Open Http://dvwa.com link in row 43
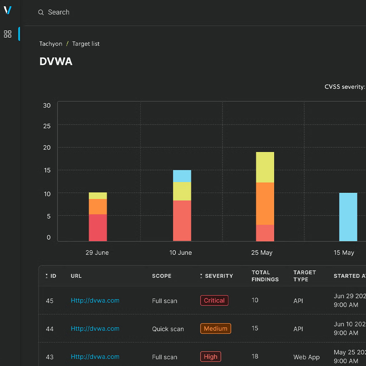This screenshot has width=366, height=366. pos(95,357)
